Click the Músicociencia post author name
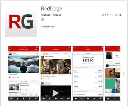Image resolution: width=128 pixels, height=106 pixels. click(x=49, y=57)
